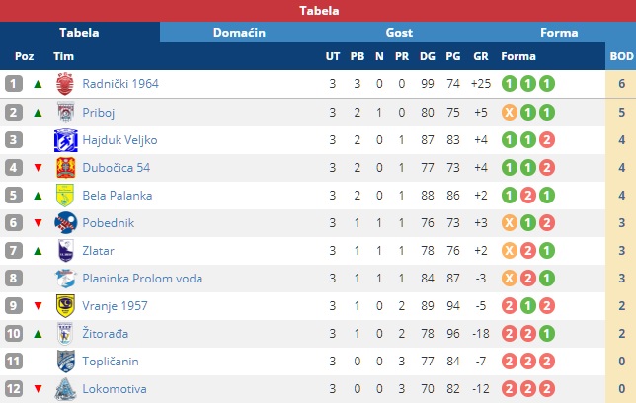Click the red down arrow beside Dubočica 54
The width and height of the screenshot is (636, 403).
(x=39, y=168)
